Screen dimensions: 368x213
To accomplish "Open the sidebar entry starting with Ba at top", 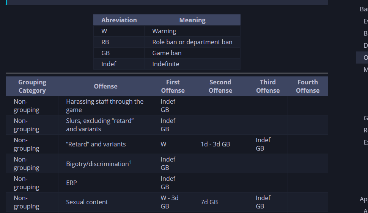I will point(363,9).
